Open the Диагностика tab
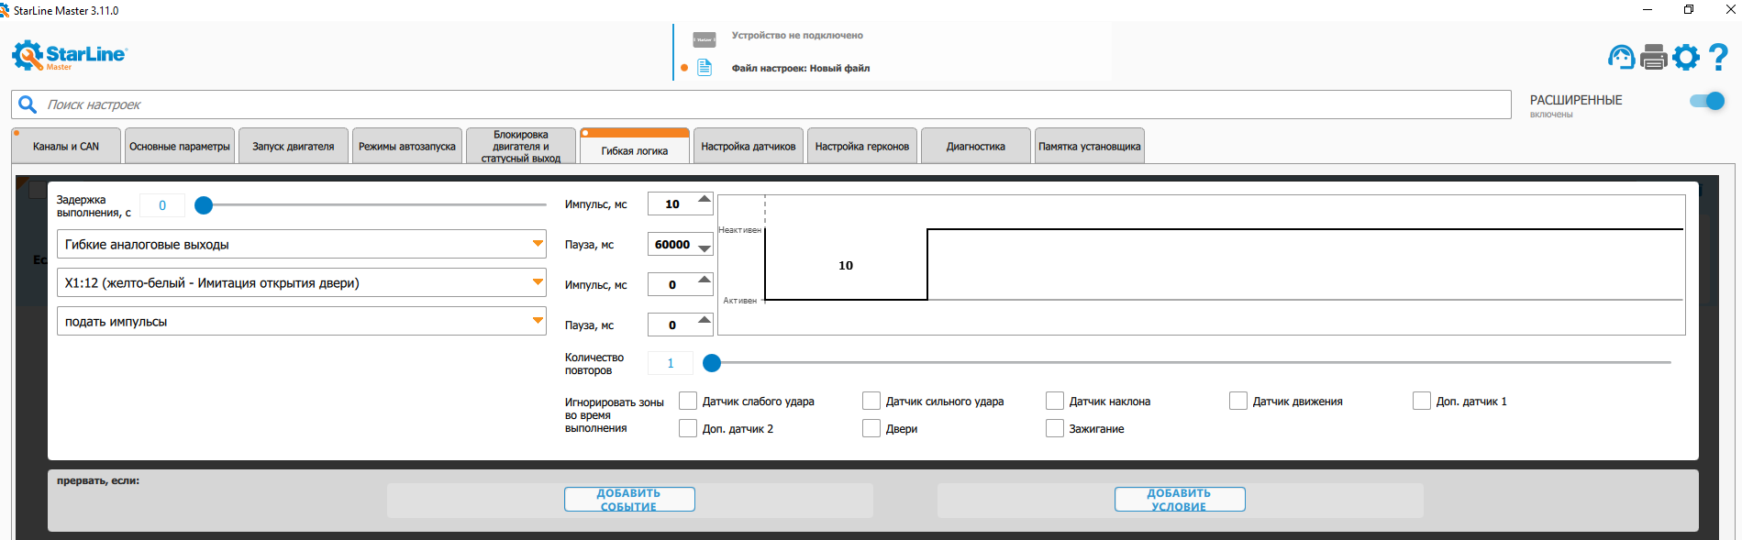The height and width of the screenshot is (540, 1742). point(975,147)
